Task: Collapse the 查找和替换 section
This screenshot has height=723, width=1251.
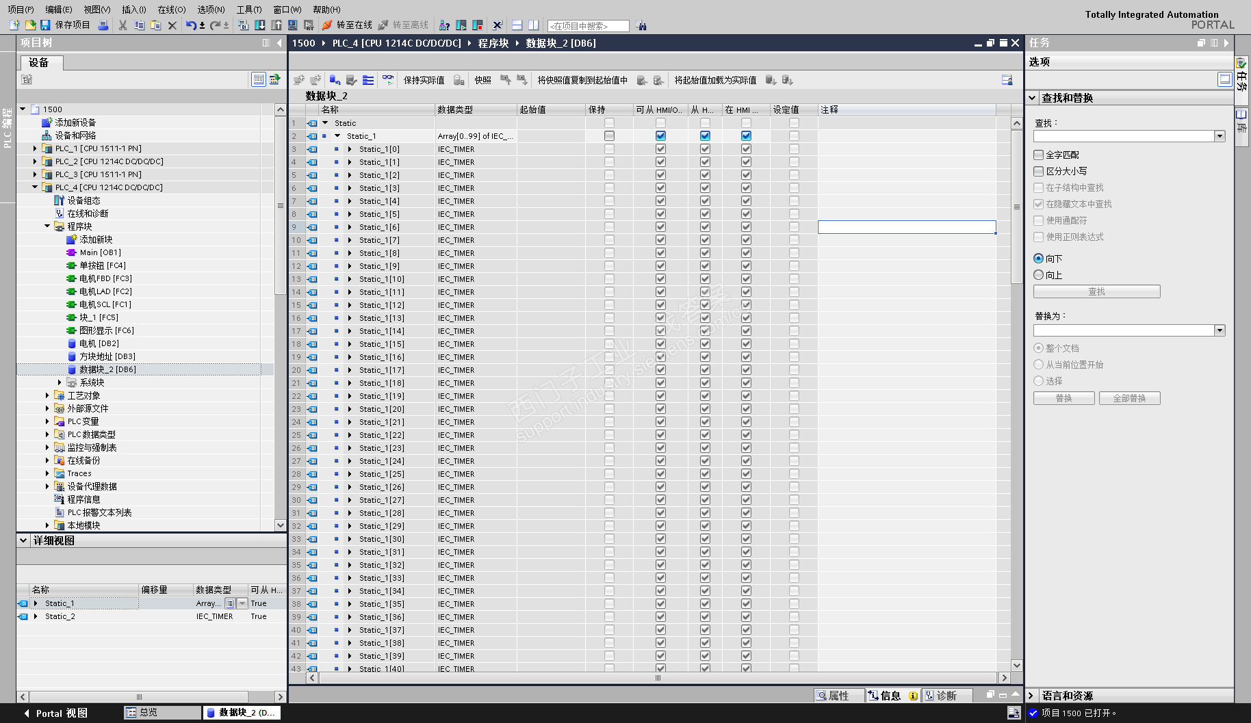Action: point(1032,98)
